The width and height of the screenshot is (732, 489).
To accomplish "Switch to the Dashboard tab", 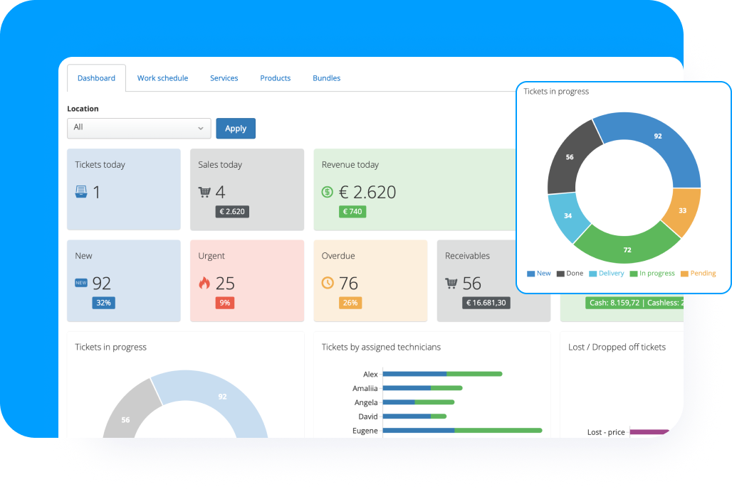I will pyautogui.click(x=96, y=78).
